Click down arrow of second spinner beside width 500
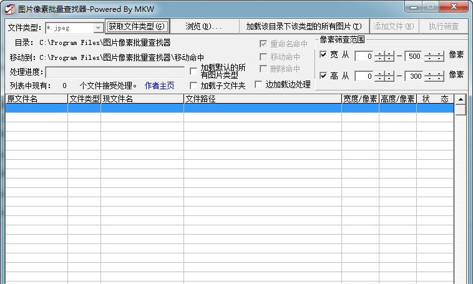 point(439,59)
